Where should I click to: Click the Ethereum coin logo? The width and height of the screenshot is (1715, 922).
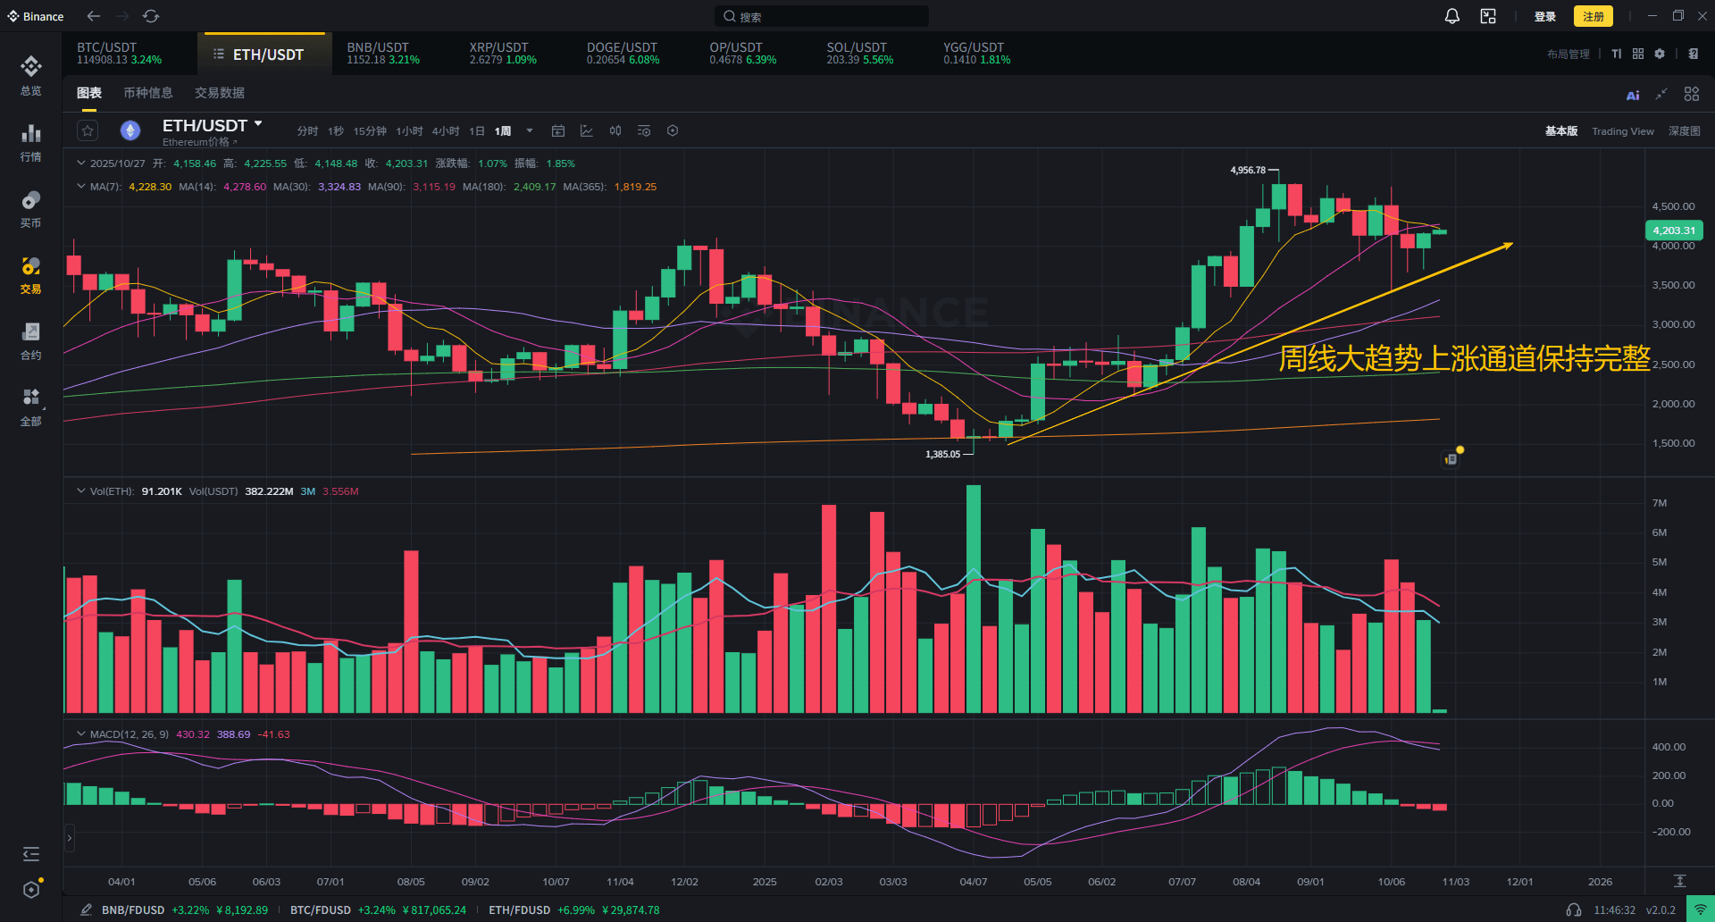pyautogui.click(x=130, y=130)
